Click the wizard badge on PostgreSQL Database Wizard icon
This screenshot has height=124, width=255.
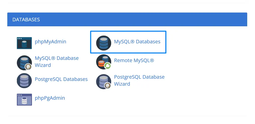coord(108,86)
